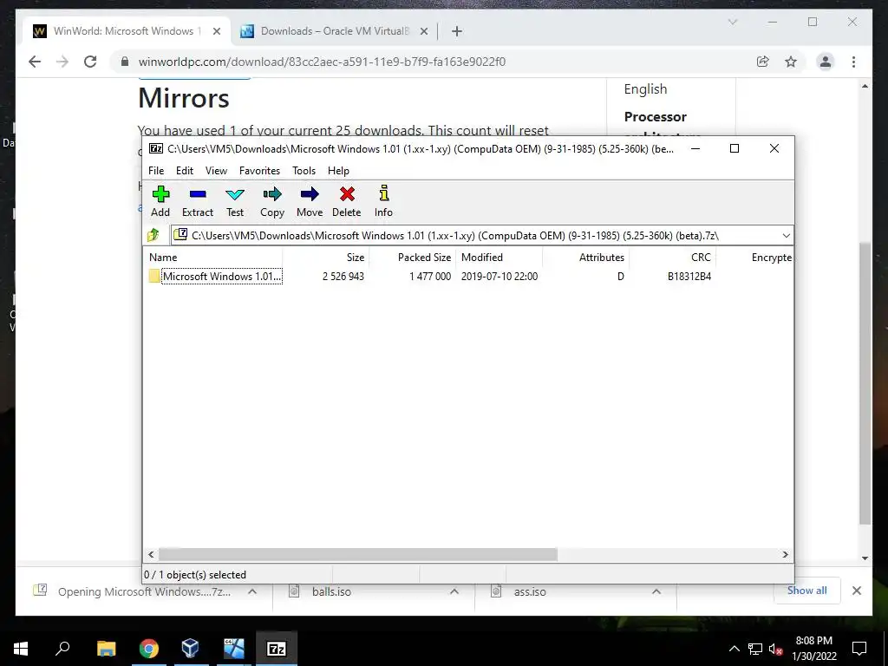Screen dimensions: 888x666
Task: Select the Copy tool in 7-Zip
Action: pos(271,201)
